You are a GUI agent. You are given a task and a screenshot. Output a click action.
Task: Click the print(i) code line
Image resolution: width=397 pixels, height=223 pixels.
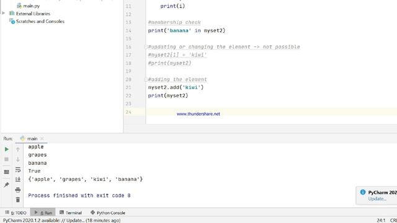tap(172, 6)
